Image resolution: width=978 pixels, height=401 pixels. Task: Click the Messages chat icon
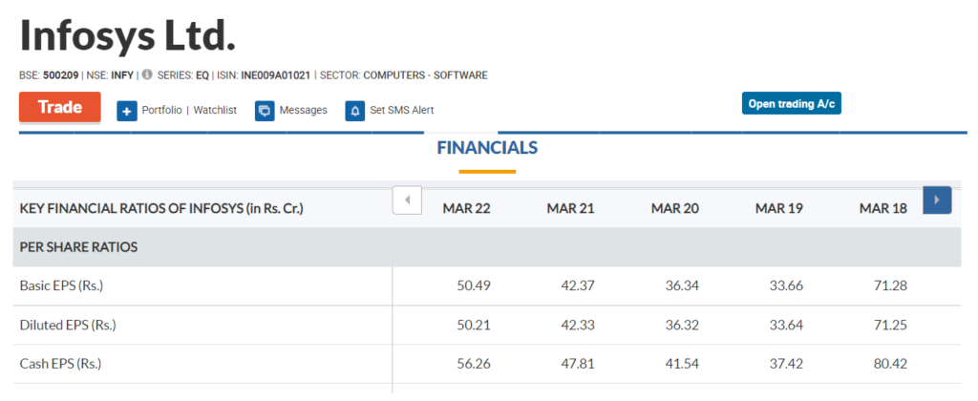click(x=265, y=111)
